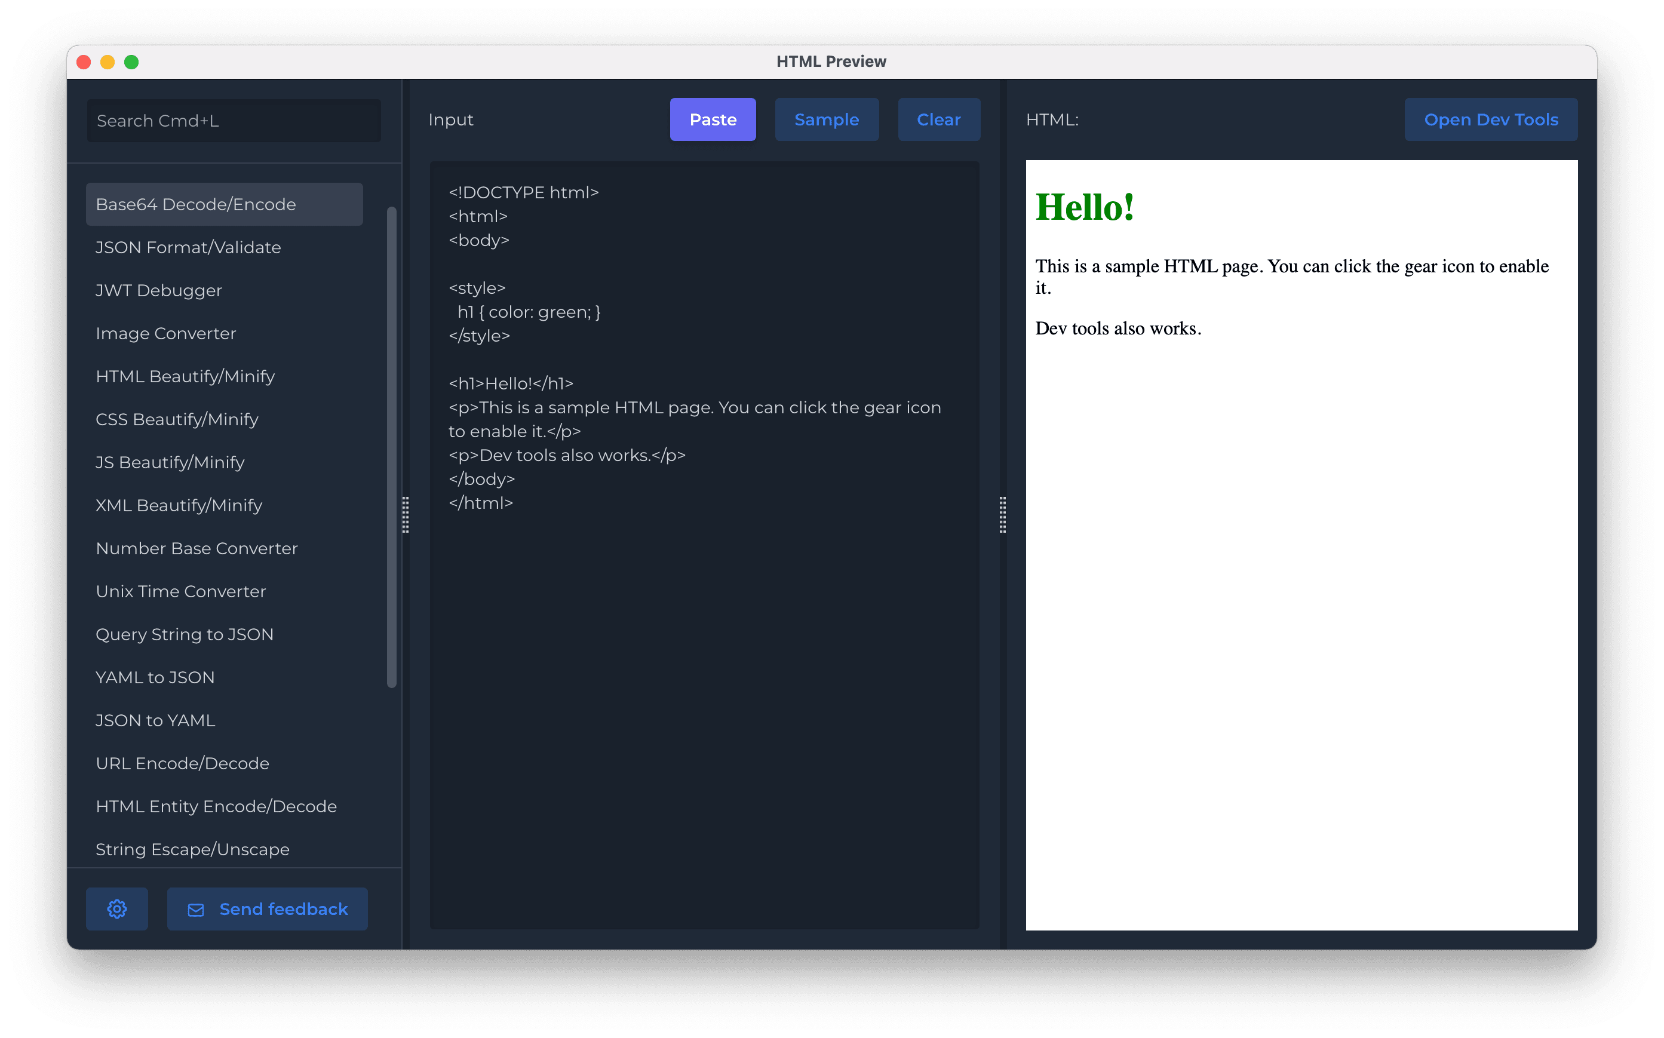Select the Unix Time Converter
The image size is (1664, 1038).
(180, 591)
